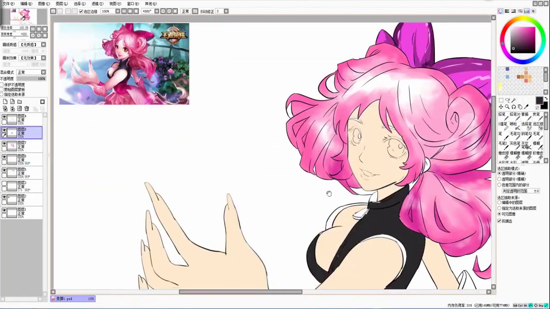Select the hand pan tool

520,107
